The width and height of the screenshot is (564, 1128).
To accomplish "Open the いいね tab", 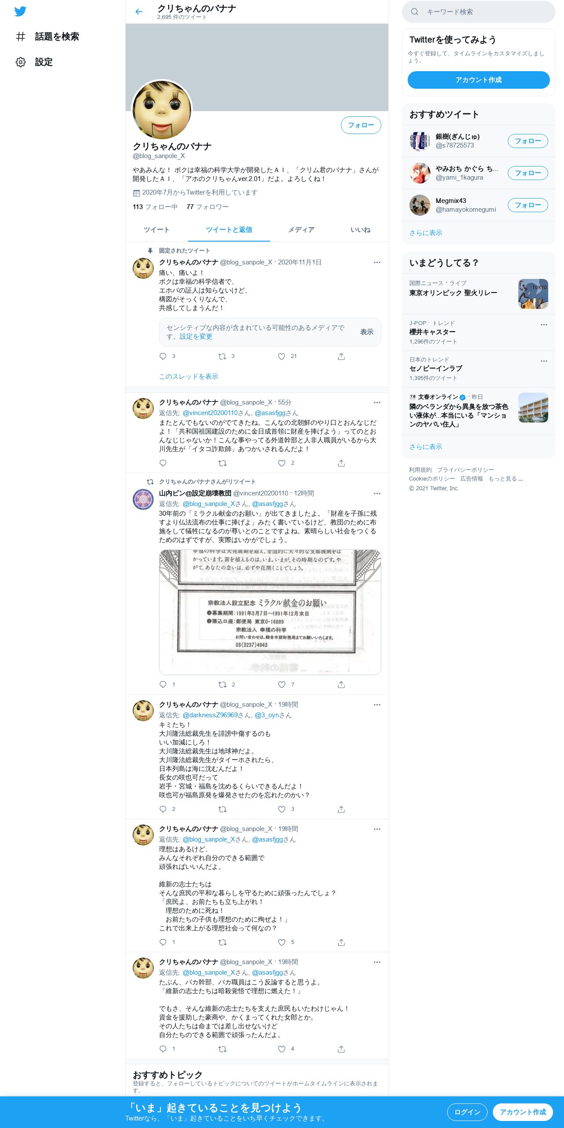I will 360,230.
